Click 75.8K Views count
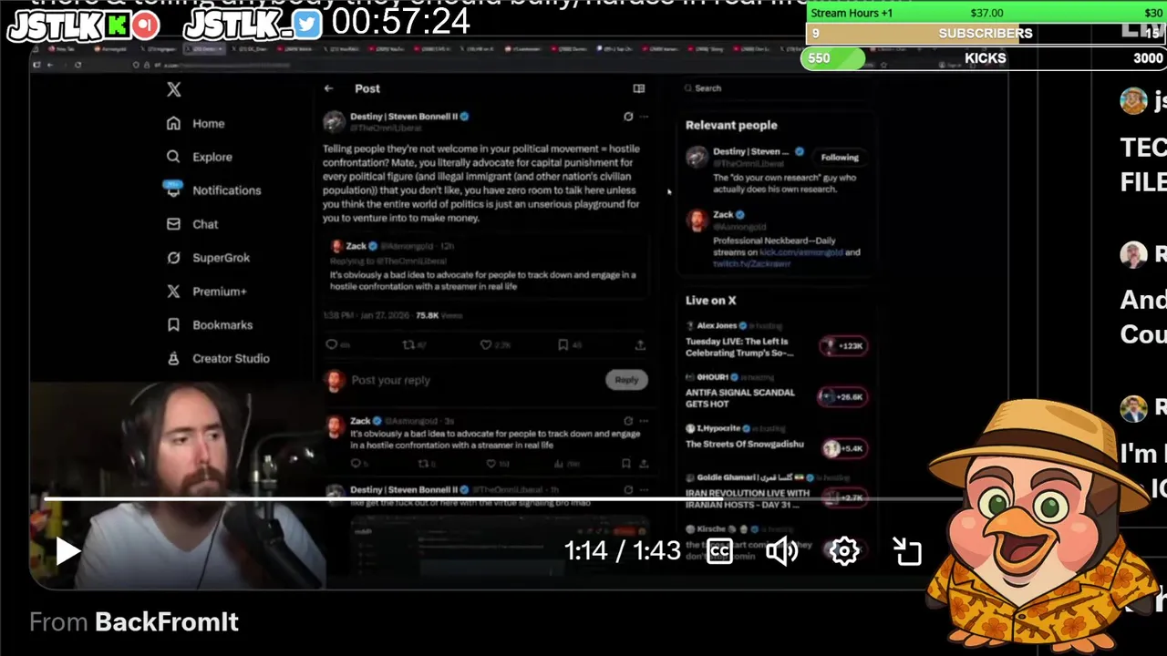The height and width of the screenshot is (656, 1167). 439,315
